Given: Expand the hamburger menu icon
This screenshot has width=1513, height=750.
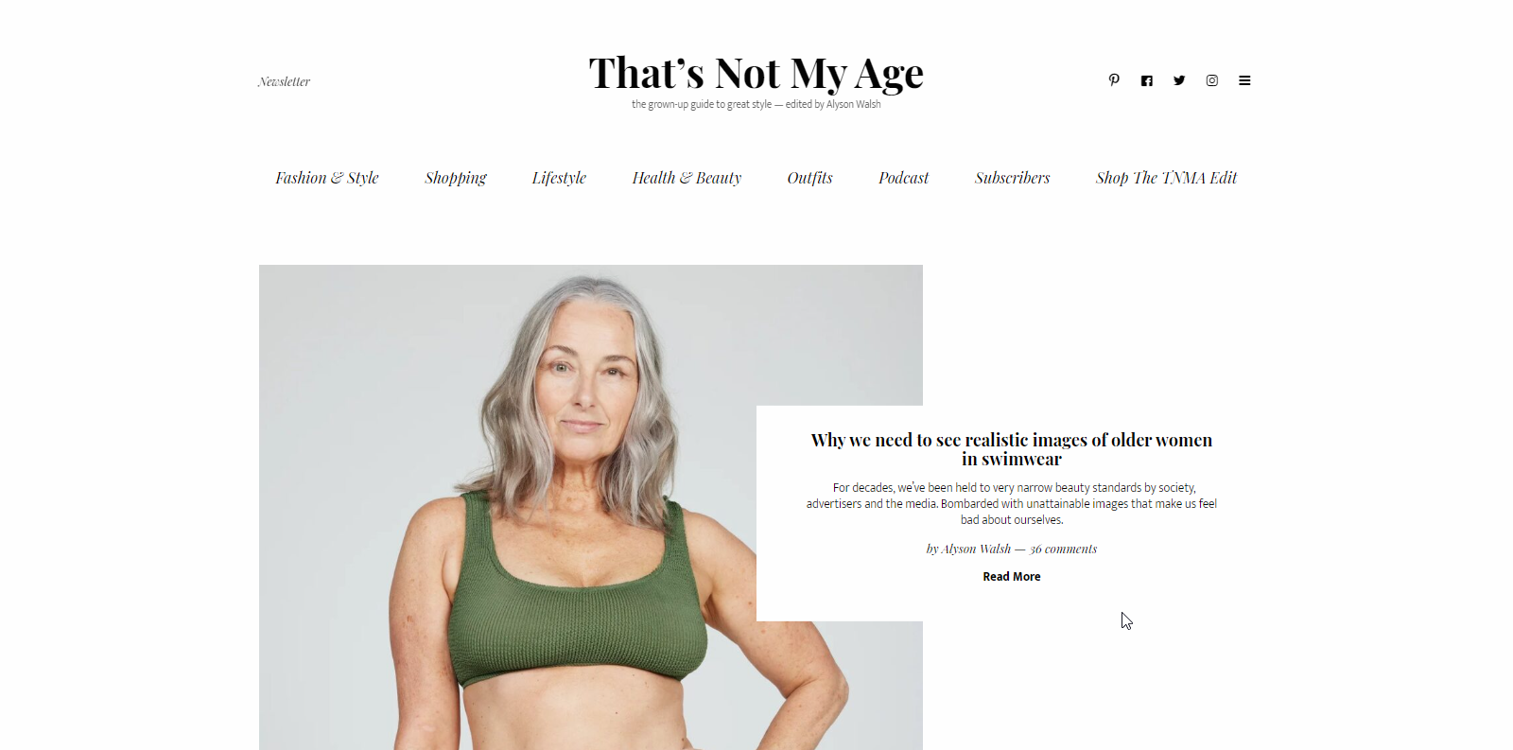Looking at the screenshot, I should pyautogui.click(x=1244, y=80).
